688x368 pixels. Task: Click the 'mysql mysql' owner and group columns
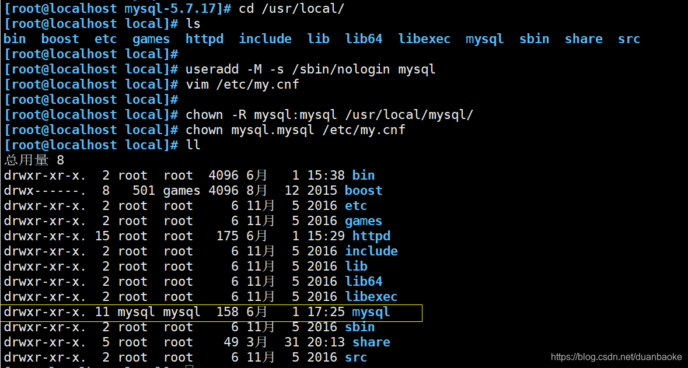(159, 312)
